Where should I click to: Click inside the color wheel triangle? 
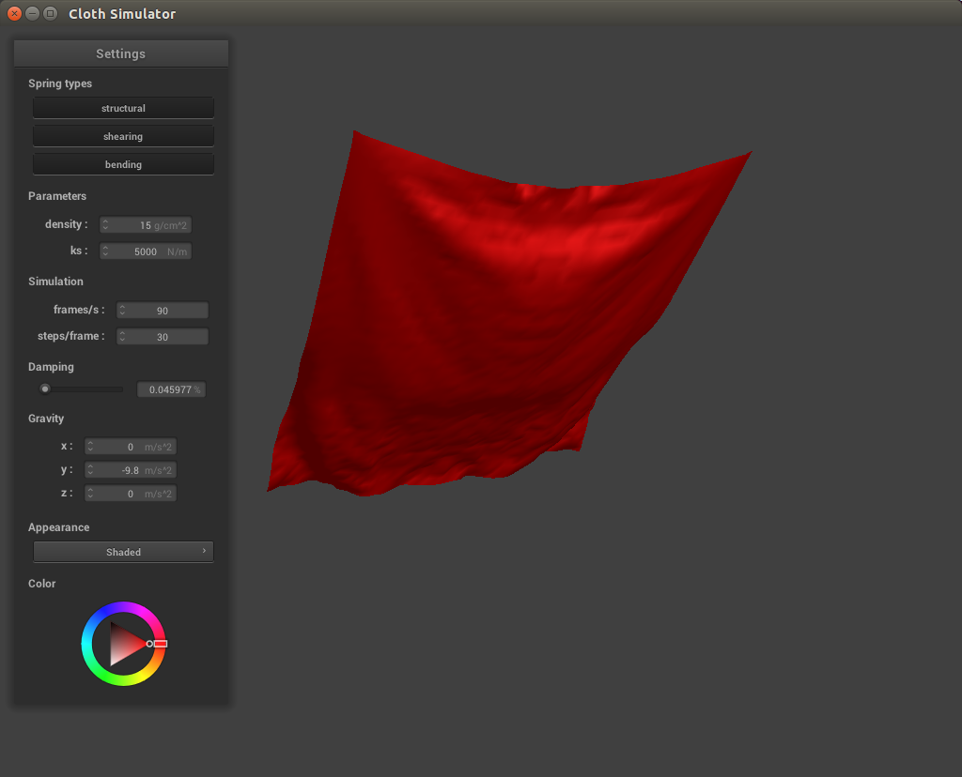(x=122, y=644)
